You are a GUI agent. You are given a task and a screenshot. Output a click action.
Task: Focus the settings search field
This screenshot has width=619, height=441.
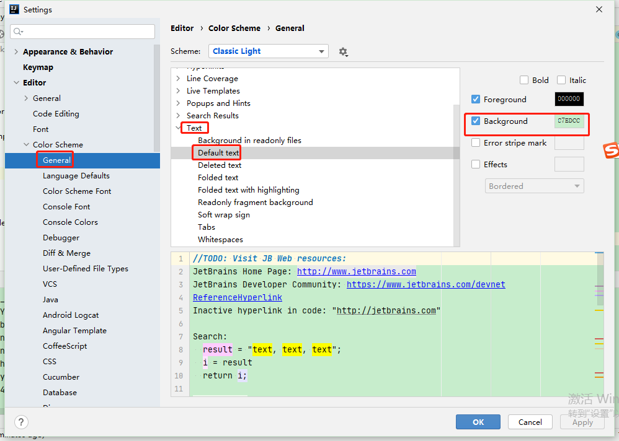(82, 32)
